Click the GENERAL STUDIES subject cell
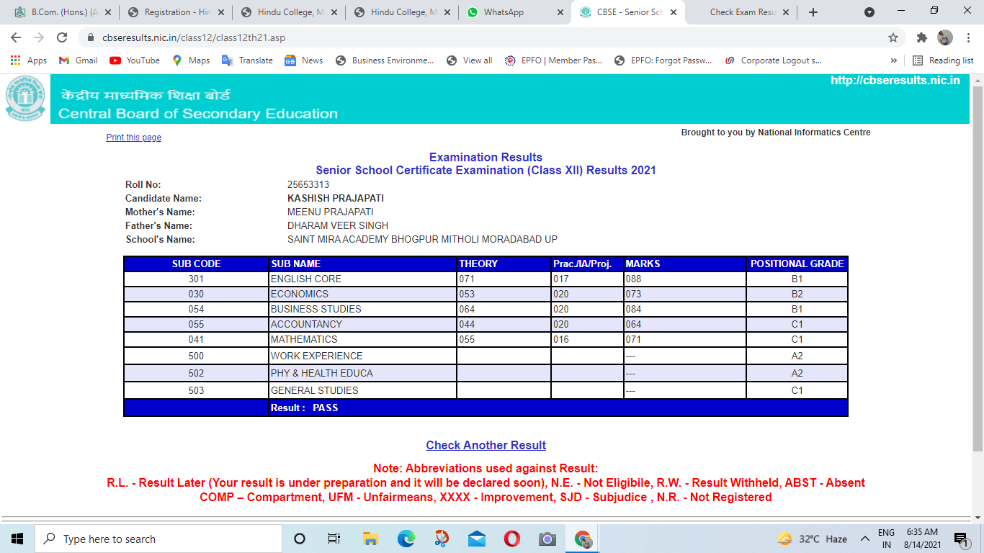The width and height of the screenshot is (984, 553). (x=363, y=390)
